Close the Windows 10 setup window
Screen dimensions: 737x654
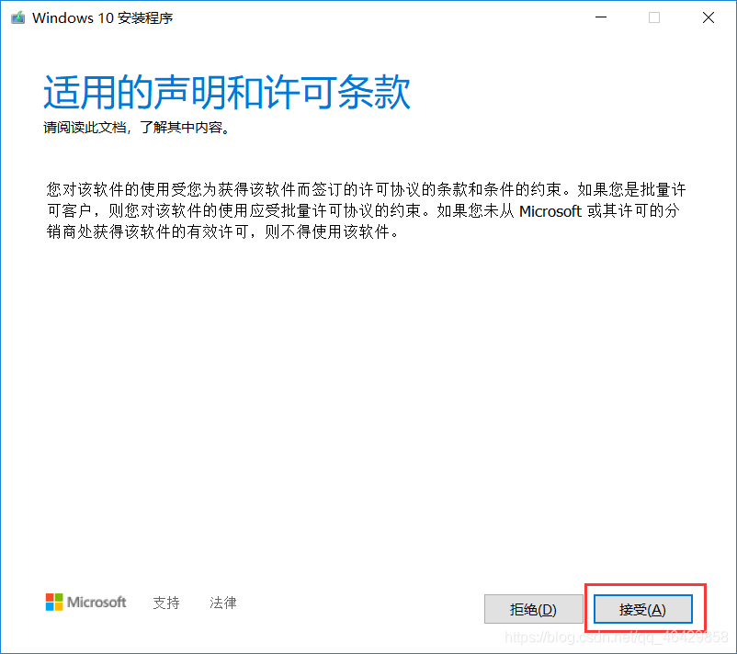(x=709, y=17)
